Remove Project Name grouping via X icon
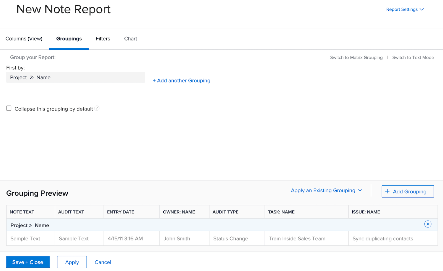The width and height of the screenshot is (443, 271). pyautogui.click(x=428, y=224)
